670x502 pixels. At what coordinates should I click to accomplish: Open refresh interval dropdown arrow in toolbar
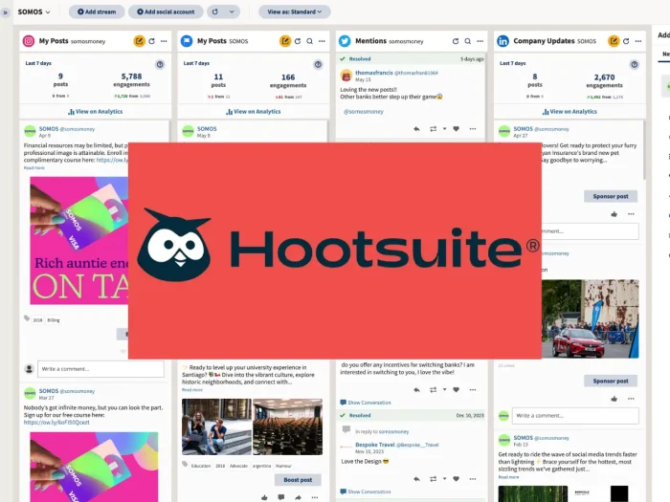coord(232,11)
